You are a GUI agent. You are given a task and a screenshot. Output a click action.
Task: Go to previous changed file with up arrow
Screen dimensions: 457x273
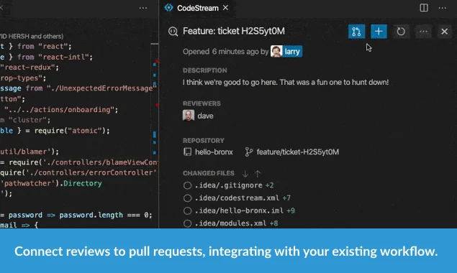click(x=258, y=174)
